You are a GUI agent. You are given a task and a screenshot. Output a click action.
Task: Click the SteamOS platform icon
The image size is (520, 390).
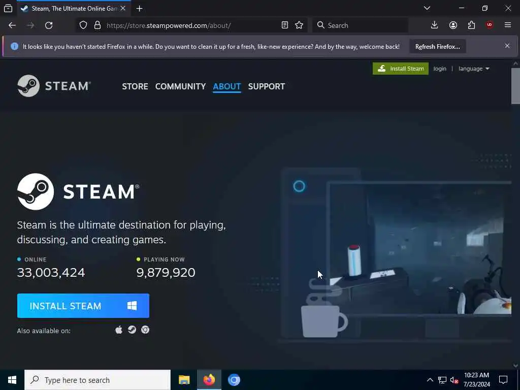[x=132, y=330]
